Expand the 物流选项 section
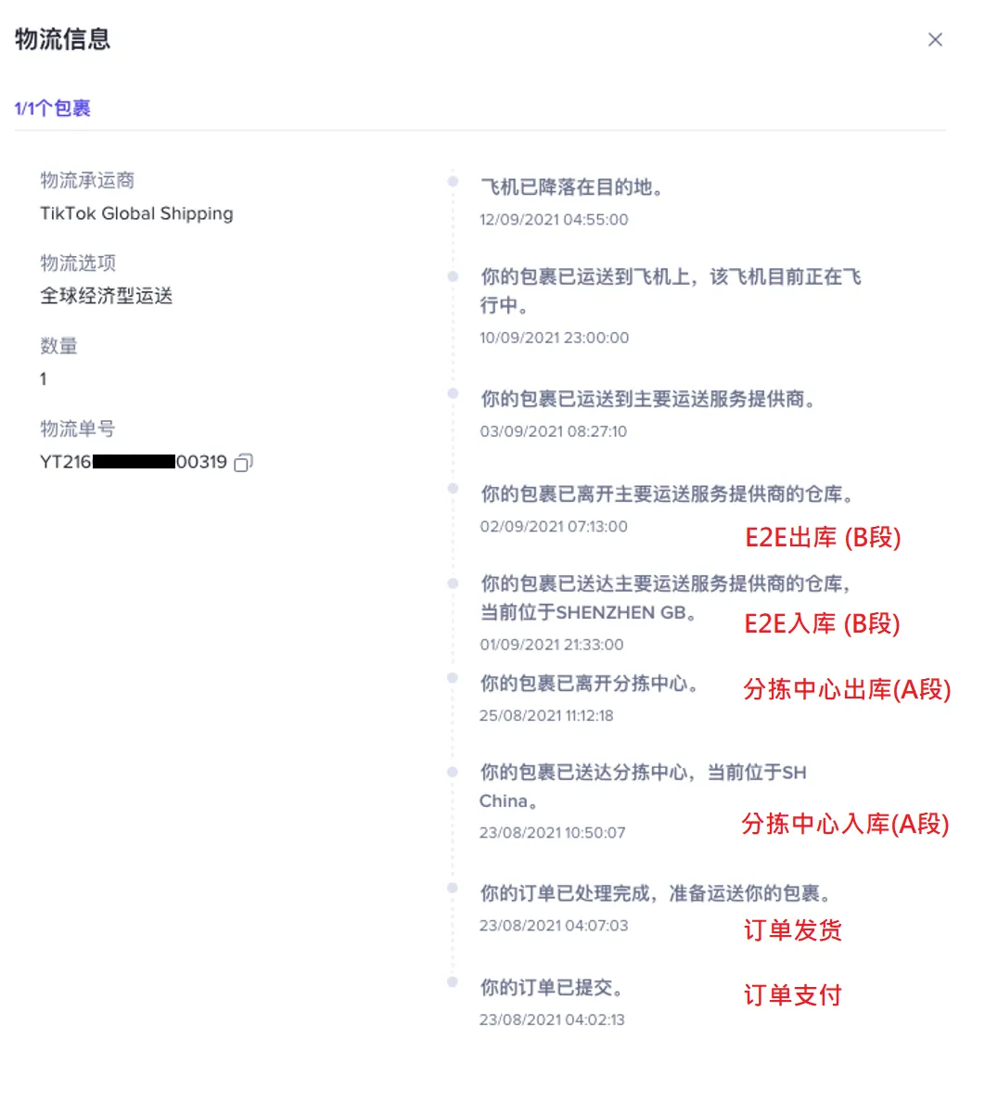985x1115 pixels. coord(77,262)
